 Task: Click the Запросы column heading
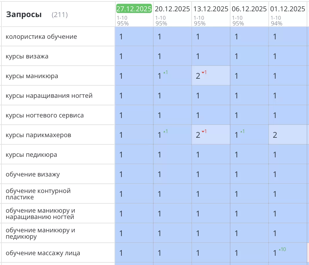tap(24, 14)
